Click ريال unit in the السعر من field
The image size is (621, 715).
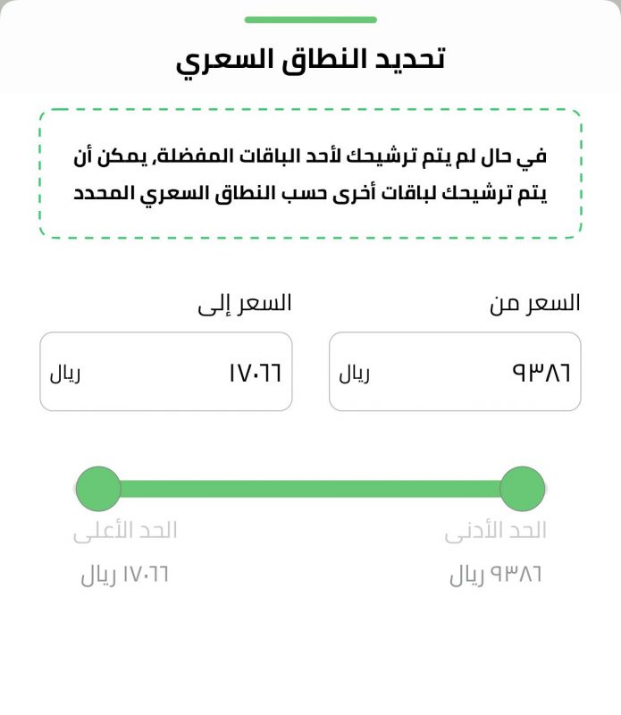point(354,374)
